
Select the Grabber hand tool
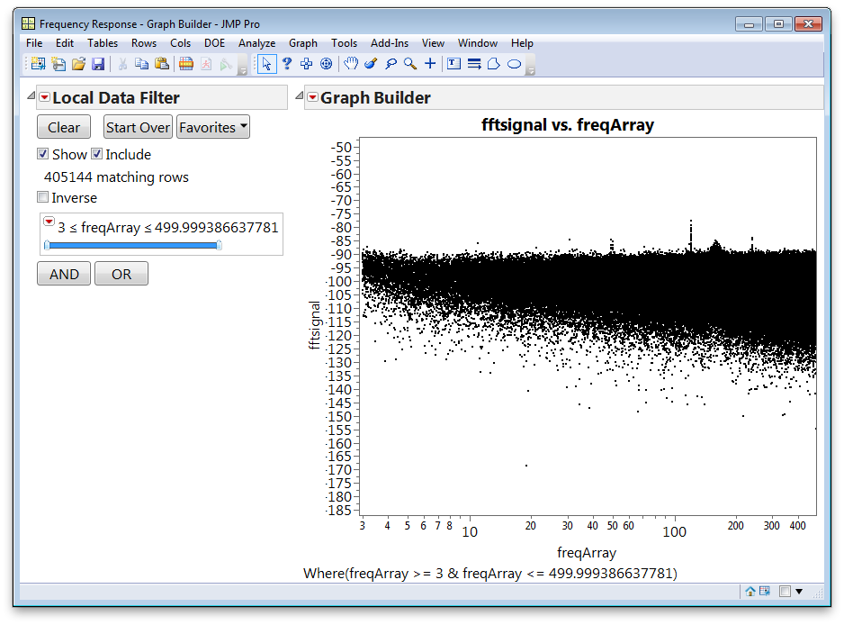coord(351,64)
